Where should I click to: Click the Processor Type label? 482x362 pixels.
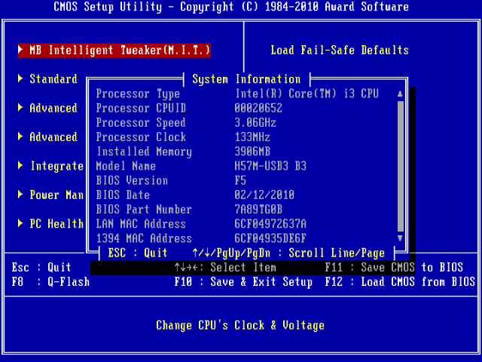(138, 94)
